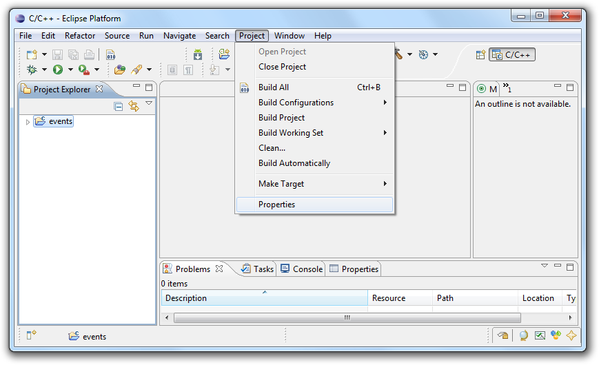The height and width of the screenshot is (365, 599).
Task: Open the New wizard dropdown arrow
Action: click(44, 54)
